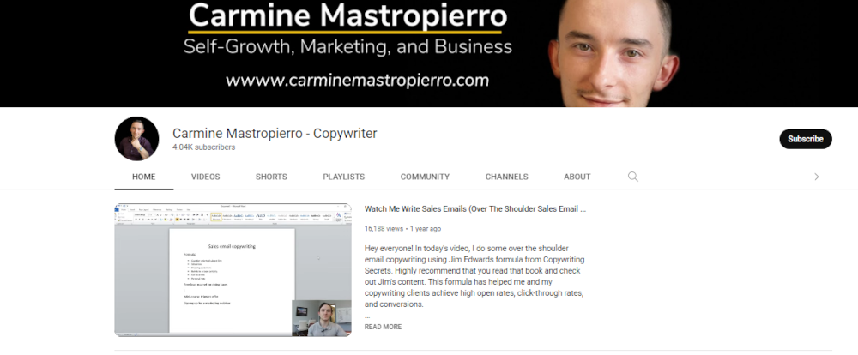This screenshot has width=858, height=355.
Task: Click the 16,188 views metadata text
Action: 384,229
